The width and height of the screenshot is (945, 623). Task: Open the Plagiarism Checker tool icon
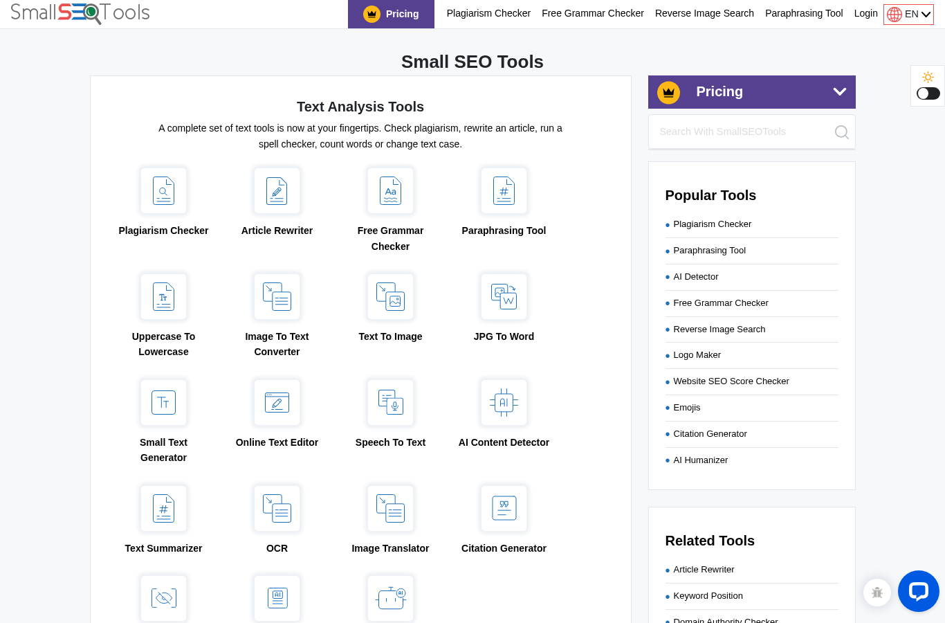(163, 191)
